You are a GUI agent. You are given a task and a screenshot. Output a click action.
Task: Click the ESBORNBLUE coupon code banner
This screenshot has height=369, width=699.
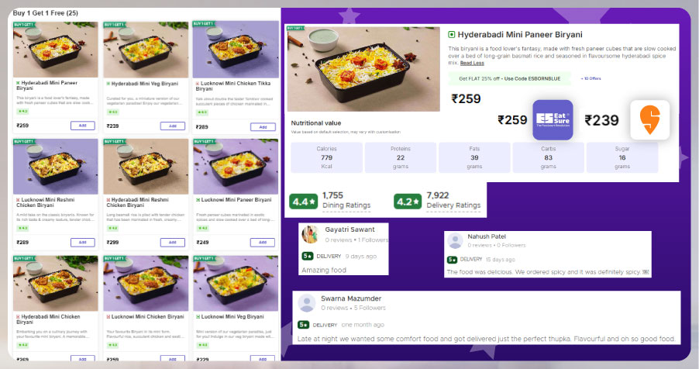(510, 78)
